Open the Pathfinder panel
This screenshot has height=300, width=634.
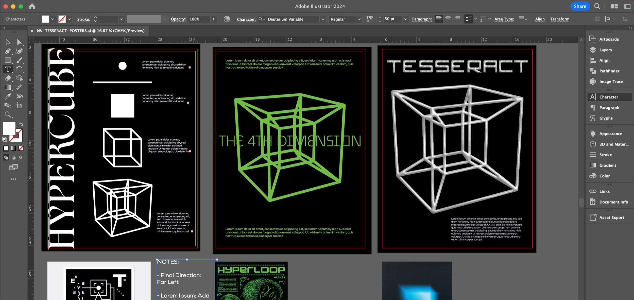(609, 71)
